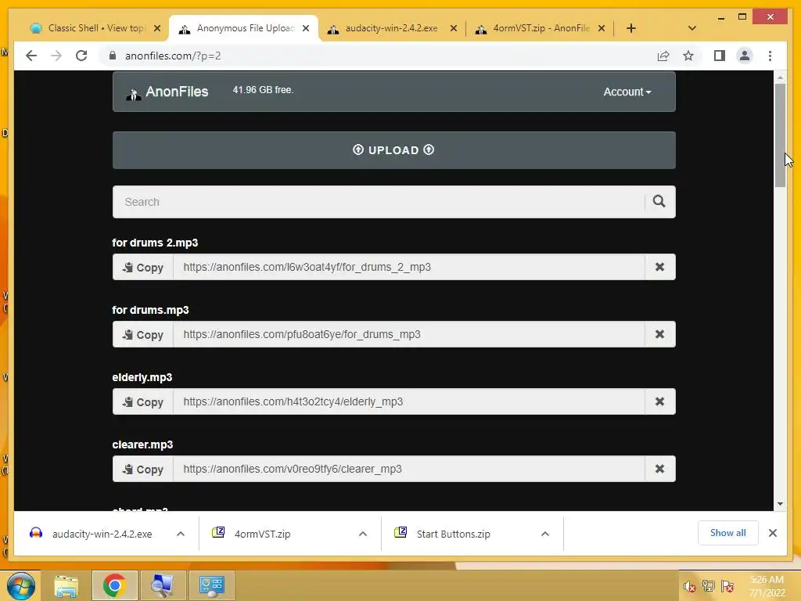The width and height of the screenshot is (801, 601).
Task: Close the audacity-win-2.4.2.exe tab
Action: click(x=453, y=28)
